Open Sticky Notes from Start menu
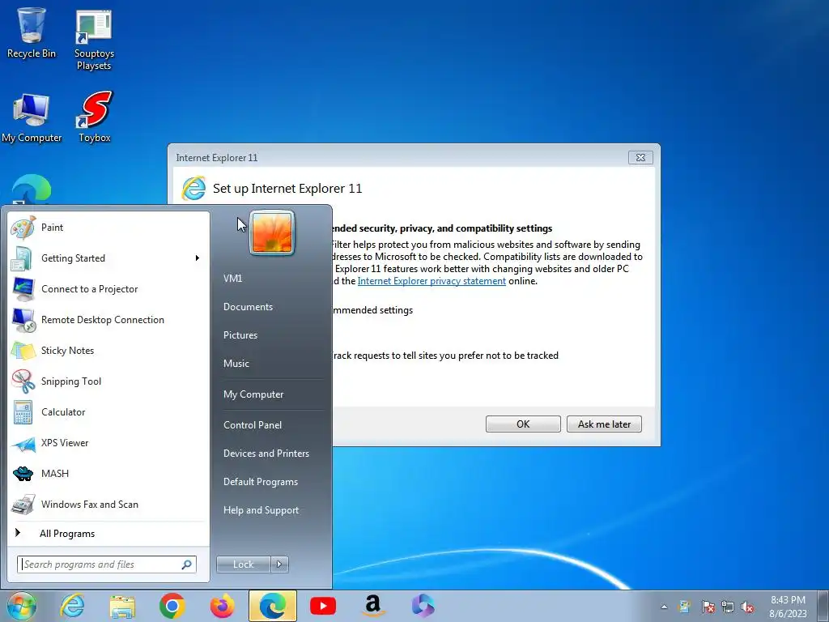 [x=108, y=350]
